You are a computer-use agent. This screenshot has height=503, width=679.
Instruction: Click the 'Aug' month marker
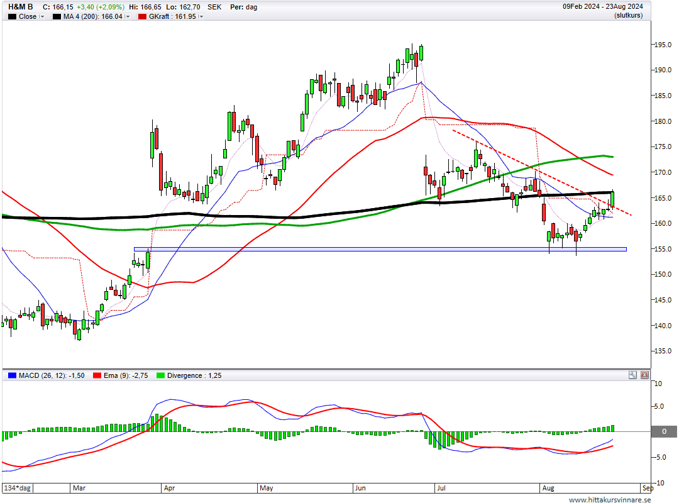click(x=548, y=488)
